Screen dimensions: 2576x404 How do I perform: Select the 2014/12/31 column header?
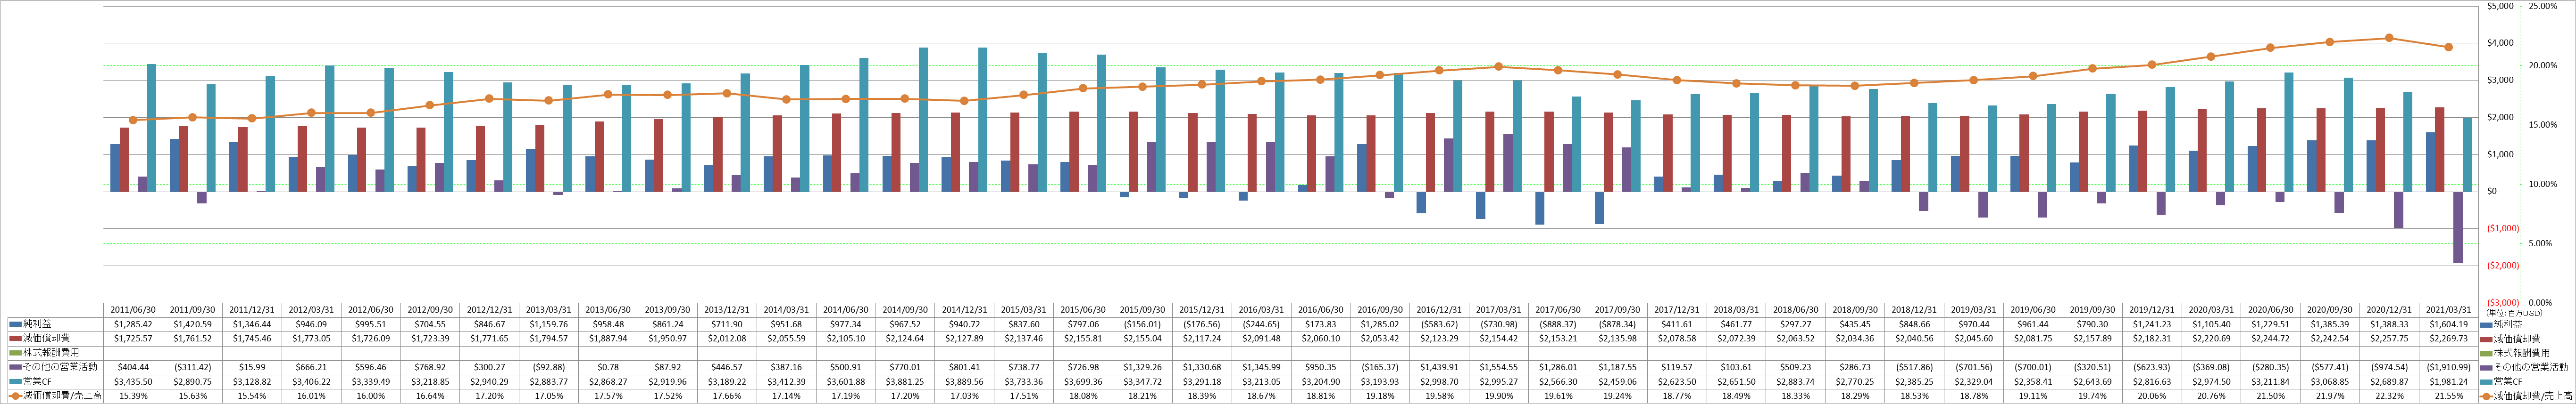pos(965,310)
